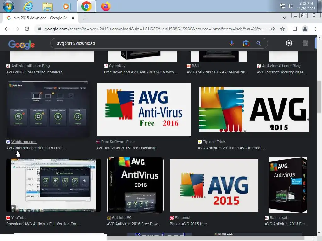
Task: Open the YouTube video thumbnail
Action: click(53, 185)
